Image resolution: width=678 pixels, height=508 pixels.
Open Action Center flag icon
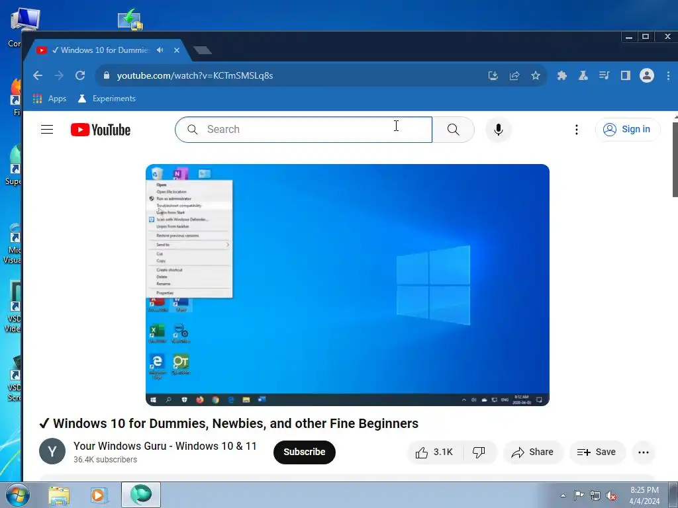click(579, 495)
